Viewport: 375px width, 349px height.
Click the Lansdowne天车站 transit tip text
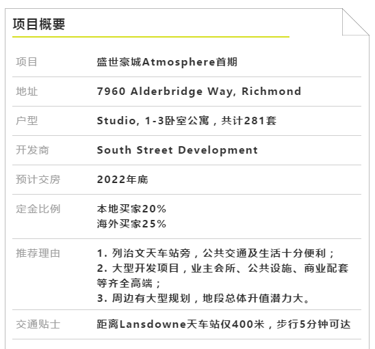224,324
